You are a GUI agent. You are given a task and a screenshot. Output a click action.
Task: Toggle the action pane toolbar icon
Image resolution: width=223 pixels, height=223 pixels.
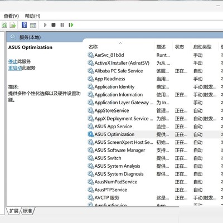33,25
